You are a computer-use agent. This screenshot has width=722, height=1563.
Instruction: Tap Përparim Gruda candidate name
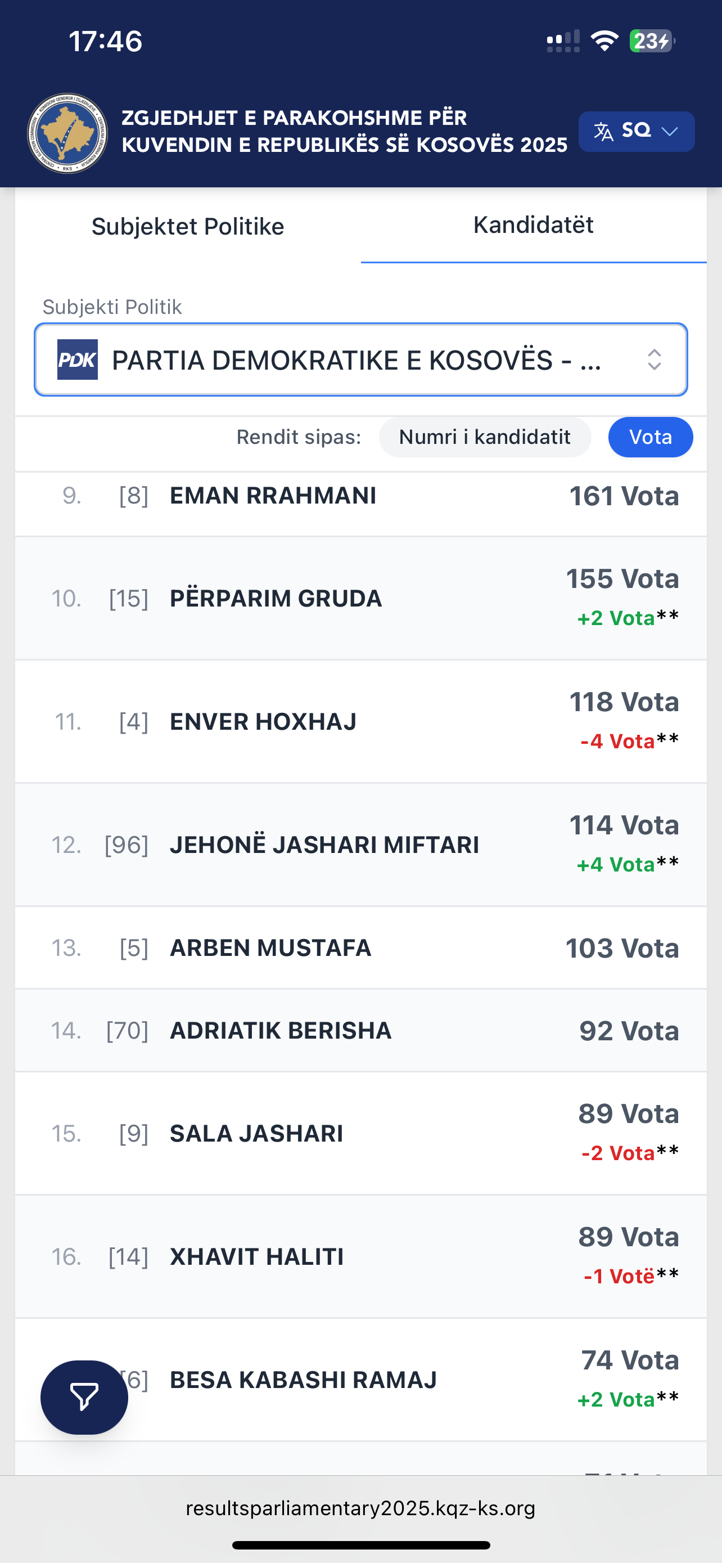[x=276, y=598]
